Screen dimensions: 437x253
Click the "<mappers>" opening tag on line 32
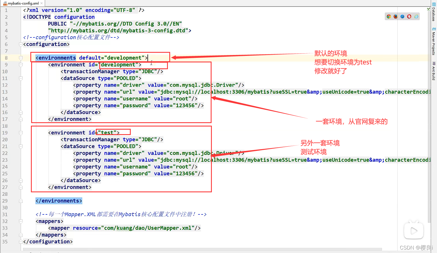(49, 221)
